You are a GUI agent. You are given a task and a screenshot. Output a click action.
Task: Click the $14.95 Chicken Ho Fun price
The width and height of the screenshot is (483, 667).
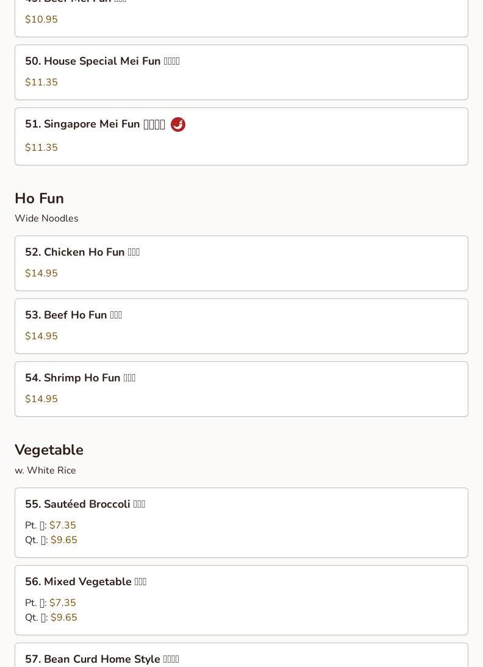41,273
